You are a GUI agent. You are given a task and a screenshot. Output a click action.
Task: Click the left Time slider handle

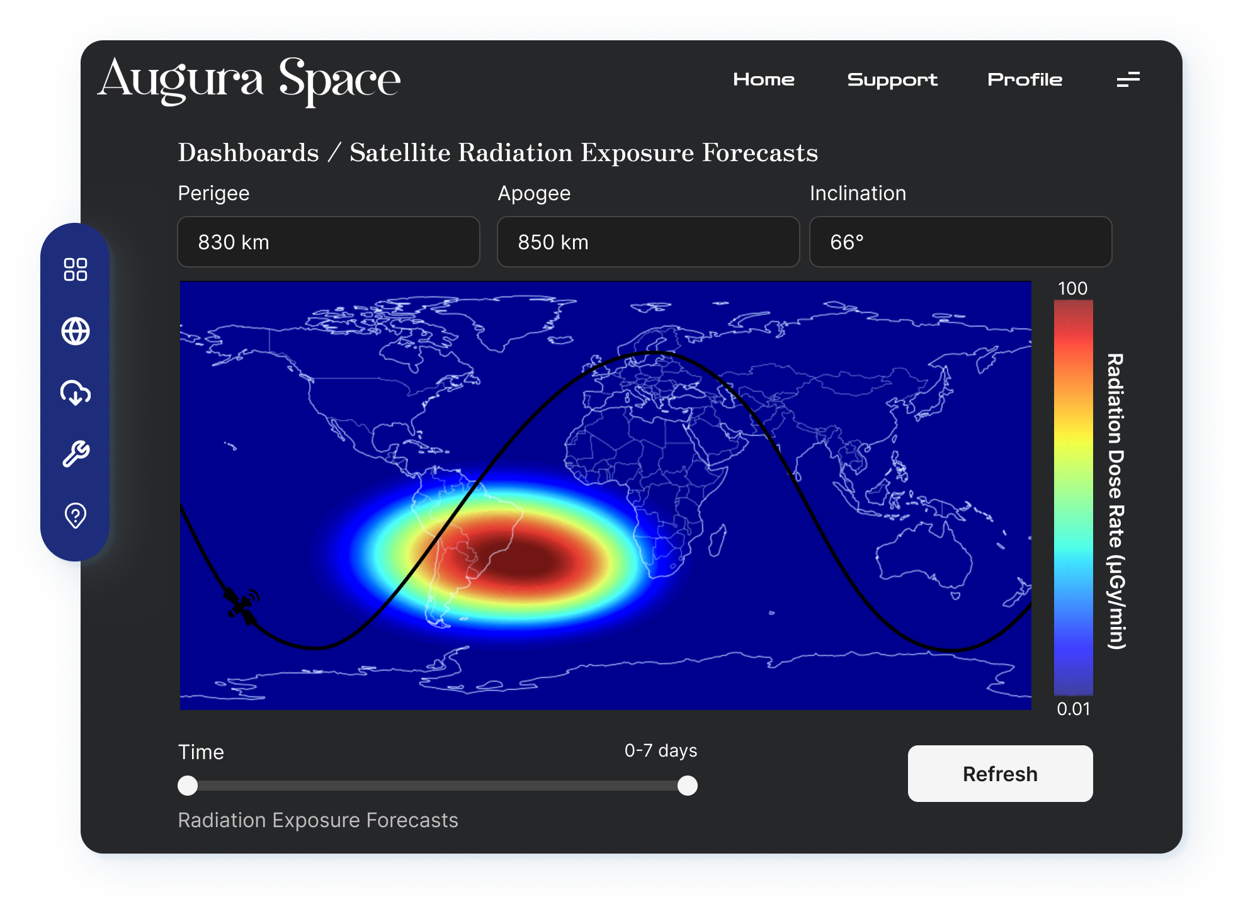188,786
